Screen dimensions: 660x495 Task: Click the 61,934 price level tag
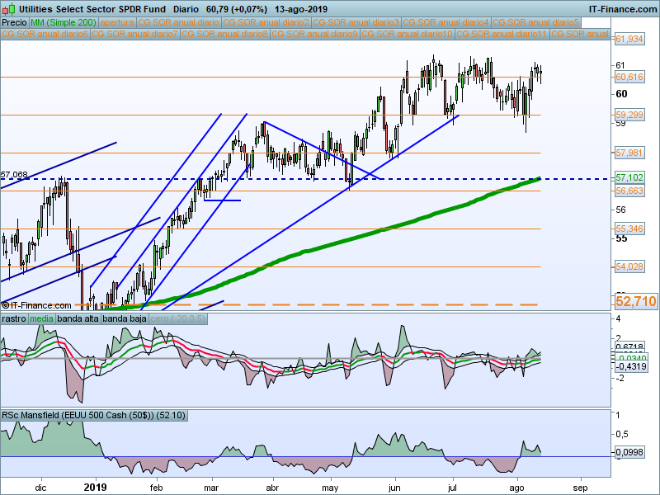(629, 39)
